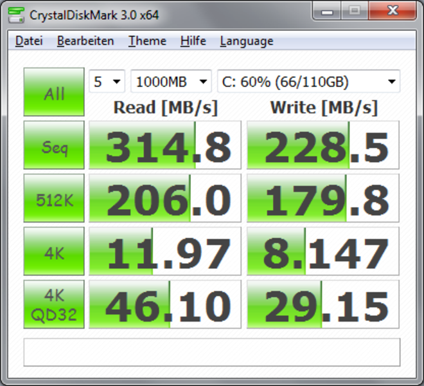The width and height of the screenshot is (424, 386).
Task: Close the CrystalDiskMark window
Action: 392,11
